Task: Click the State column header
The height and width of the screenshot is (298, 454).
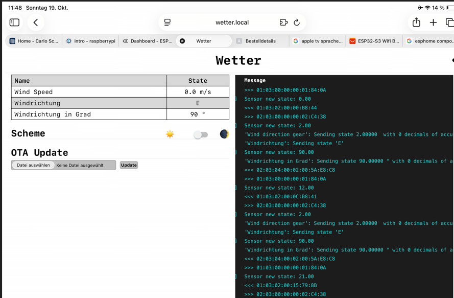Action: [x=198, y=81]
